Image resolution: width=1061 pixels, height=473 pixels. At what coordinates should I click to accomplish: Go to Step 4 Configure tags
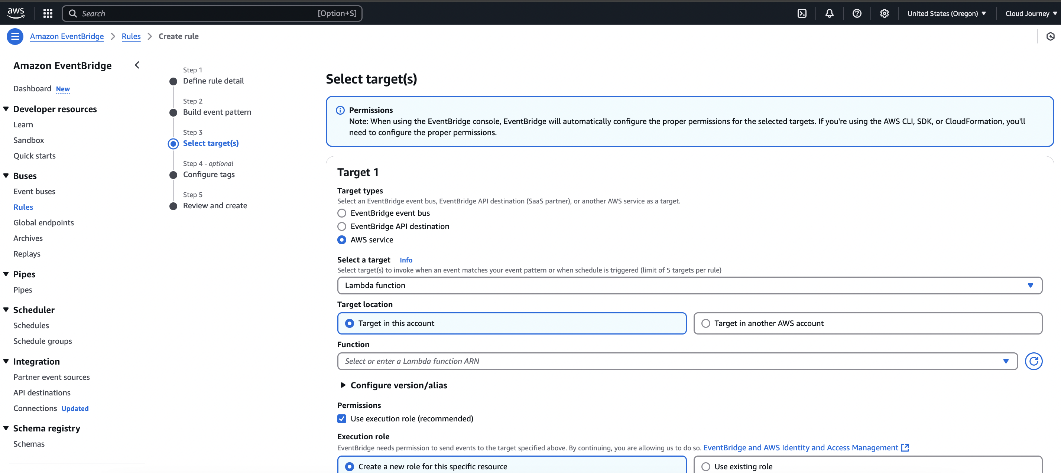click(x=209, y=174)
